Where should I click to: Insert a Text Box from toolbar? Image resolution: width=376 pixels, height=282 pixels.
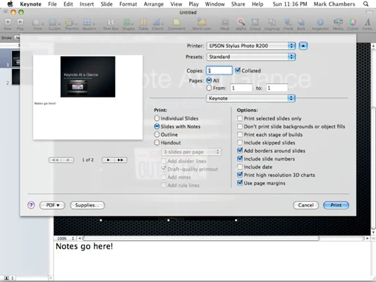pos(111,23)
